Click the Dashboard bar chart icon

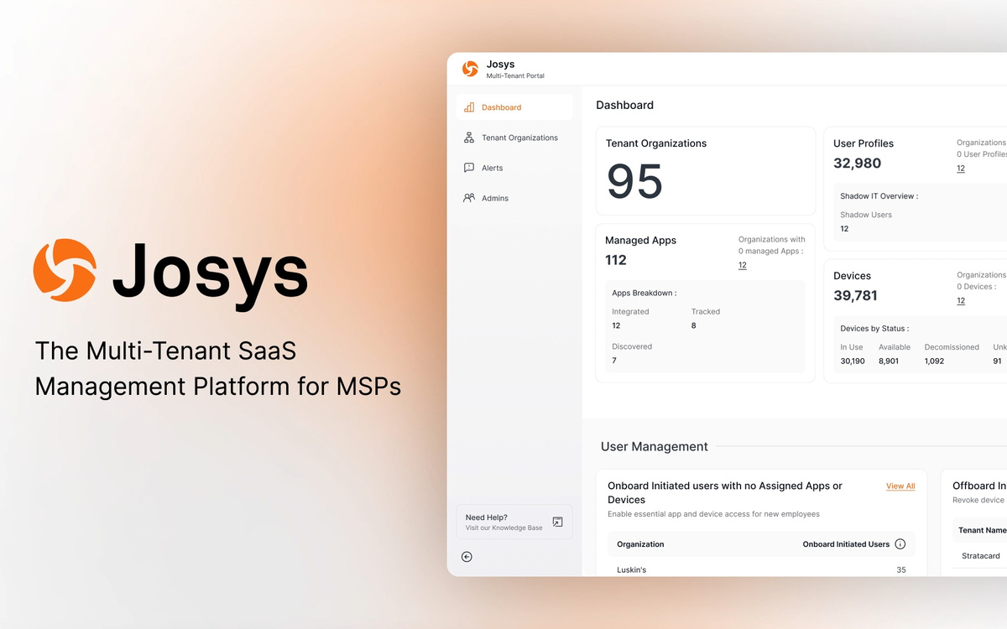tap(469, 107)
